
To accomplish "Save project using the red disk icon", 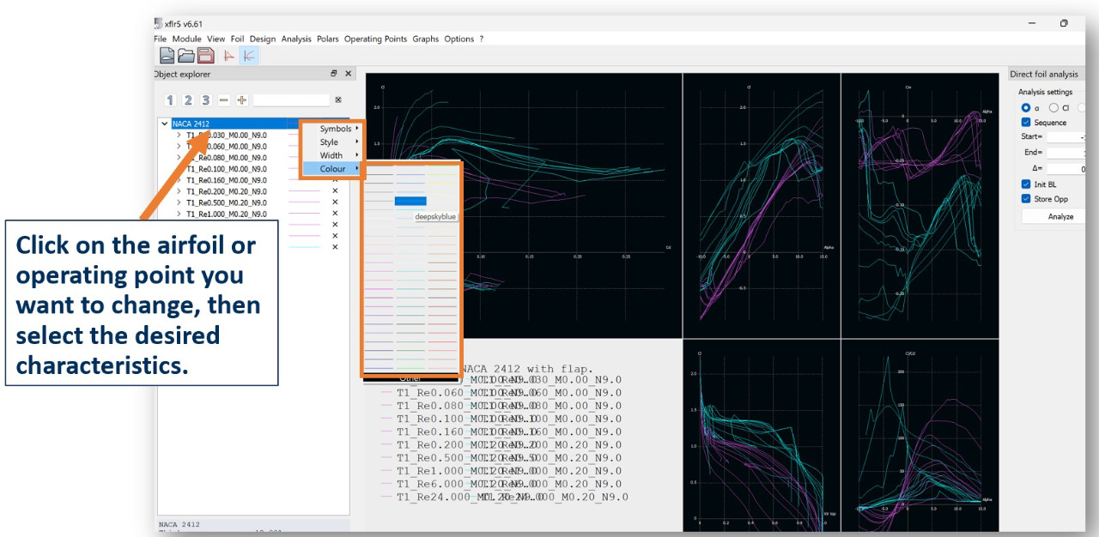I will (205, 56).
